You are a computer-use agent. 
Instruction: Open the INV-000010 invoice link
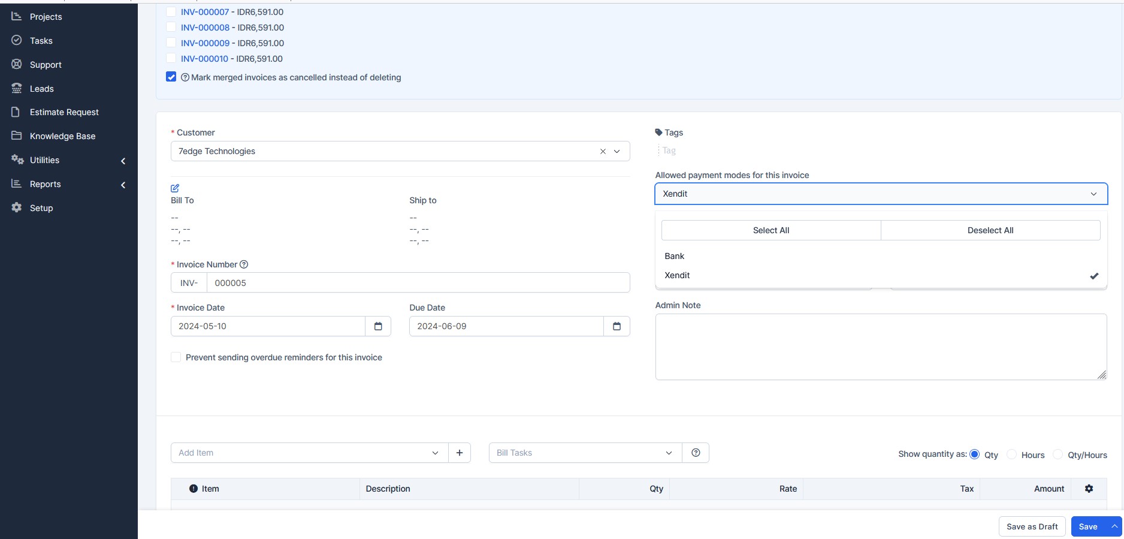tap(204, 59)
